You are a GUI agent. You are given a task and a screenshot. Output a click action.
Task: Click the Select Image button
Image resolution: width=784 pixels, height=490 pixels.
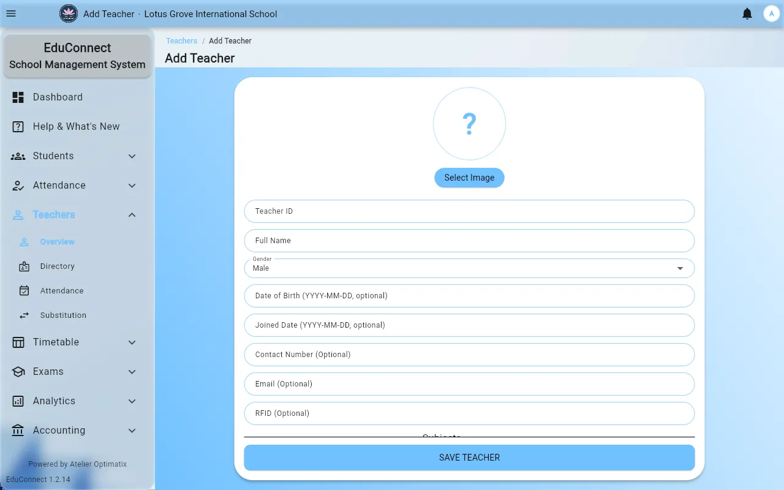(x=469, y=178)
